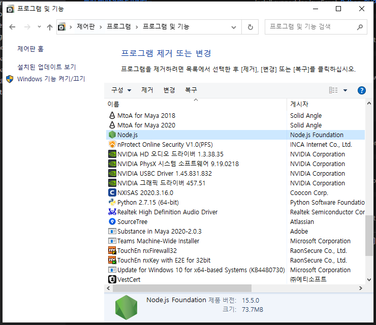
Task: Select NVIDIA USBC Driver 1.45.831.832 row
Action: pyautogui.click(x=235, y=173)
